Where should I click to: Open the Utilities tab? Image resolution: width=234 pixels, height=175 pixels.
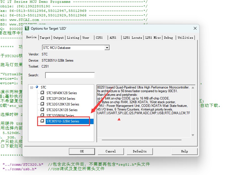click(185, 38)
